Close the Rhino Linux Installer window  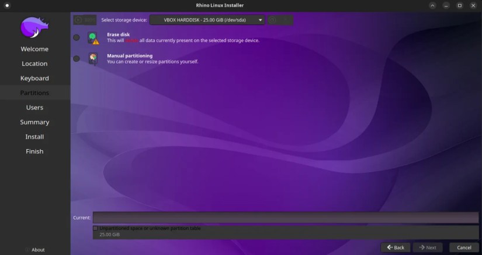[473, 5]
